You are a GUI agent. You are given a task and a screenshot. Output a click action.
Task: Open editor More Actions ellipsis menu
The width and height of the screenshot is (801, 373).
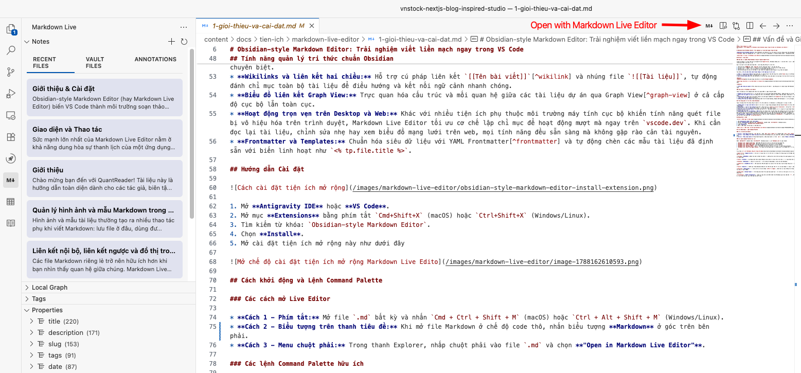click(x=790, y=25)
